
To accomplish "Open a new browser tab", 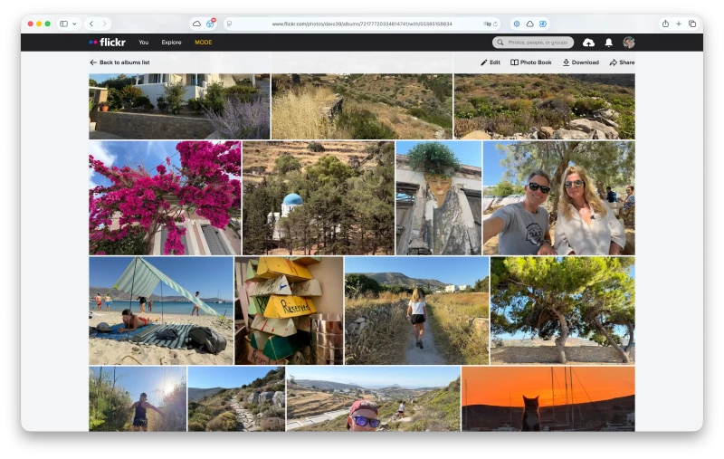I will 679,24.
